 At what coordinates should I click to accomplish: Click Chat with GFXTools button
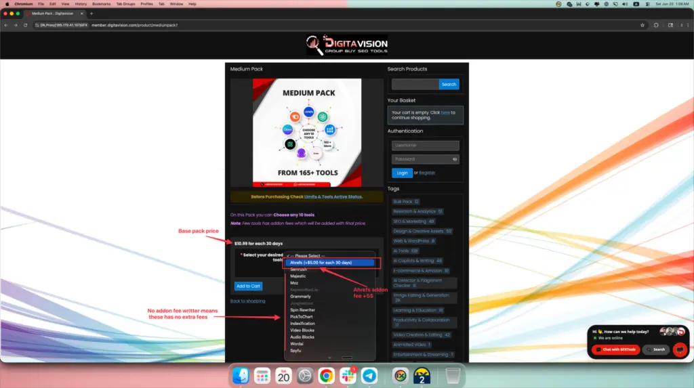(x=615, y=349)
